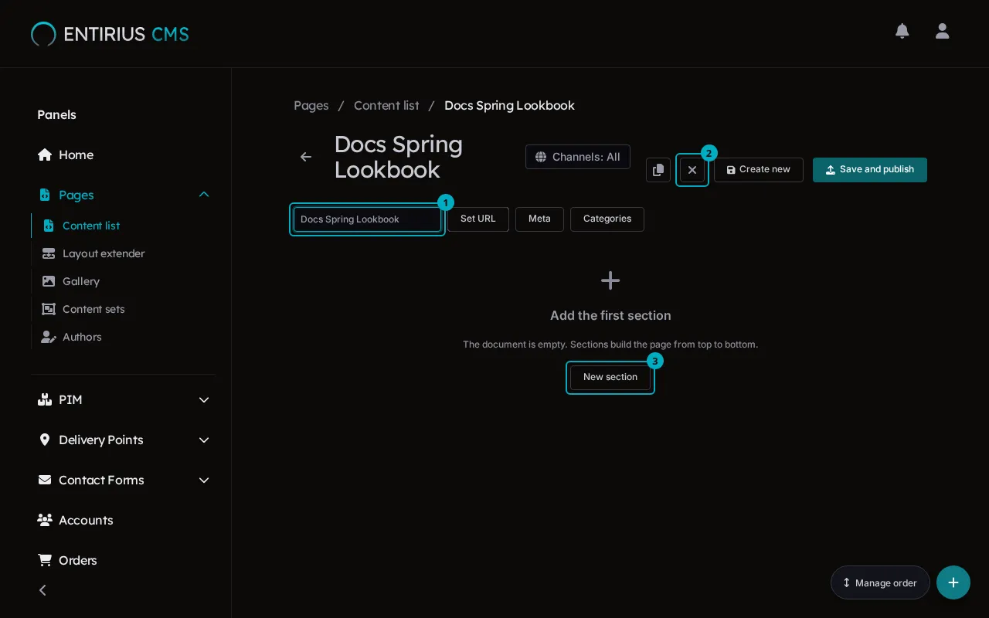This screenshot has width=989, height=618.
Task: Click the Add the first section heading
Action: click(x=610, y=315)
